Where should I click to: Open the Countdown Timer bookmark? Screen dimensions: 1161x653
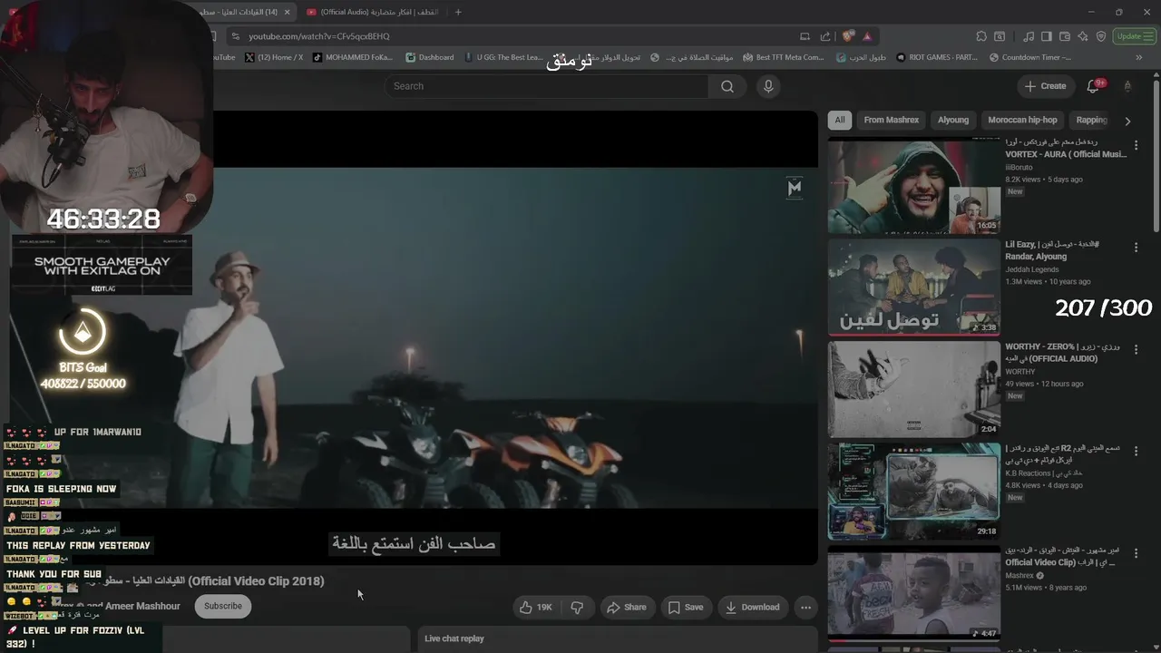point(1029,57)
